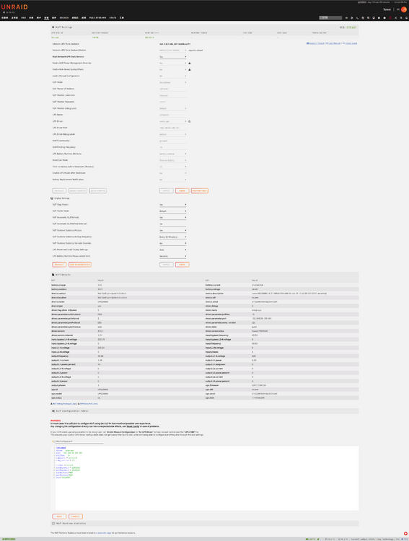Click the Auto Config button

point(97,191)
